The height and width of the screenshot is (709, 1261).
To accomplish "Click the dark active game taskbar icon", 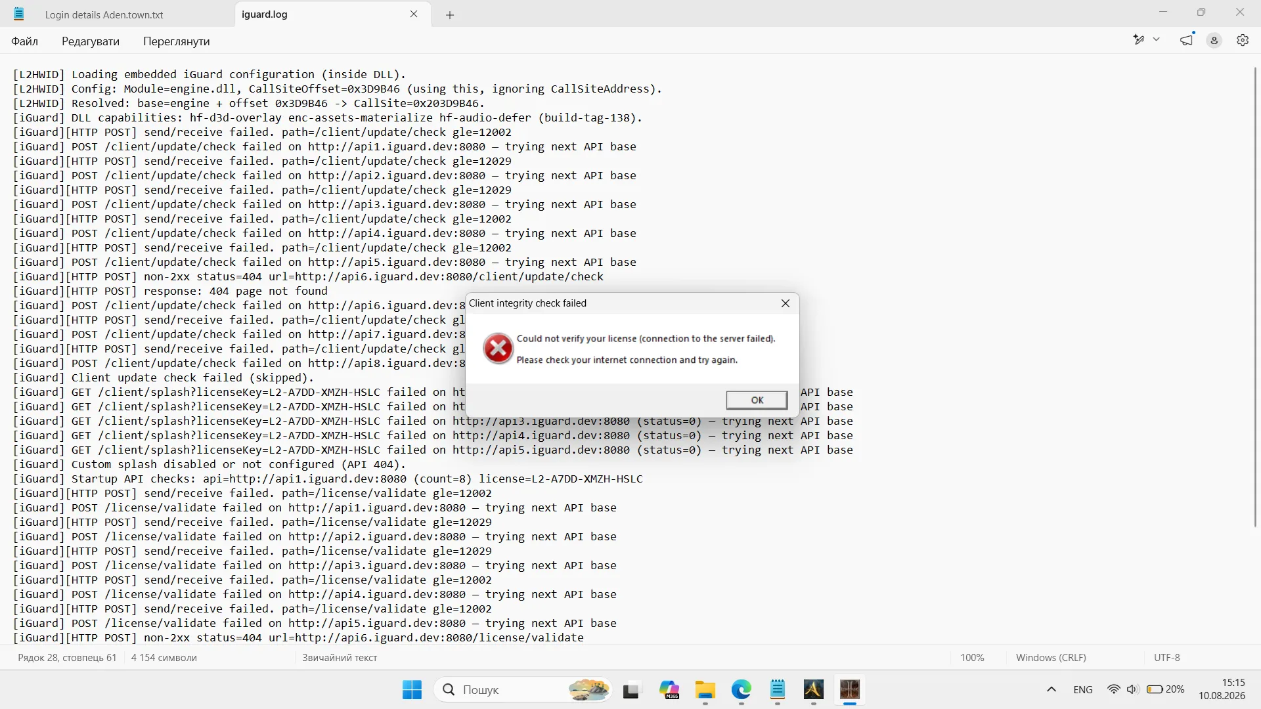I will pos(850,690).
